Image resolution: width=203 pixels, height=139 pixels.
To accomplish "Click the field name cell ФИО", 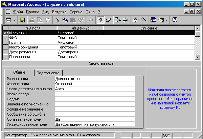I will (32, 38).
